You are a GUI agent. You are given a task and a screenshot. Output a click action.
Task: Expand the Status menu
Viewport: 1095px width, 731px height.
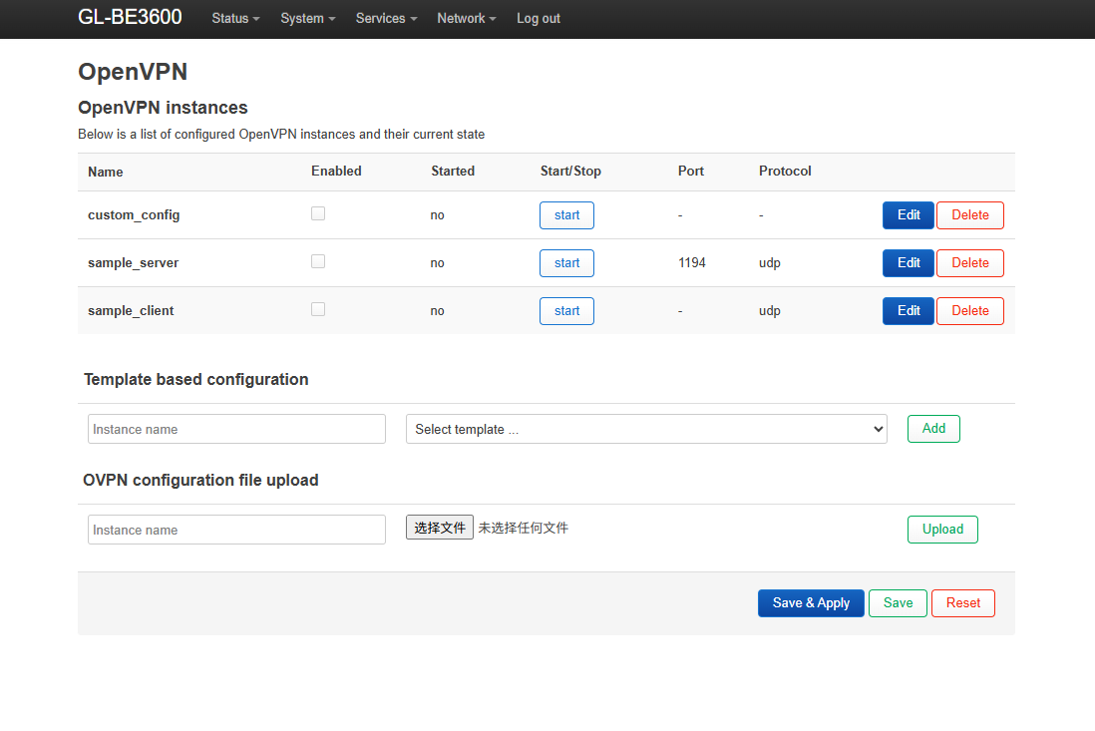(x=235, y=18)
